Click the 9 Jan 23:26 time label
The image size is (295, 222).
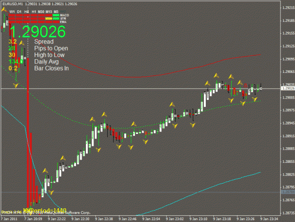[x=245, y=219]
